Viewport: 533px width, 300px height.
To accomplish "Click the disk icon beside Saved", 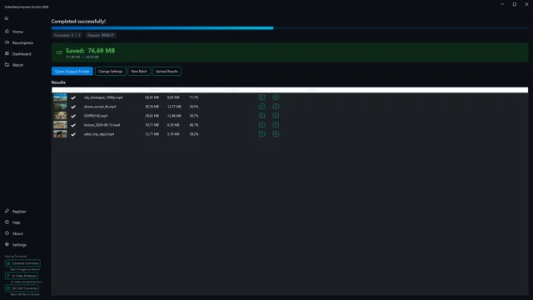I will [x=59, y=52].
